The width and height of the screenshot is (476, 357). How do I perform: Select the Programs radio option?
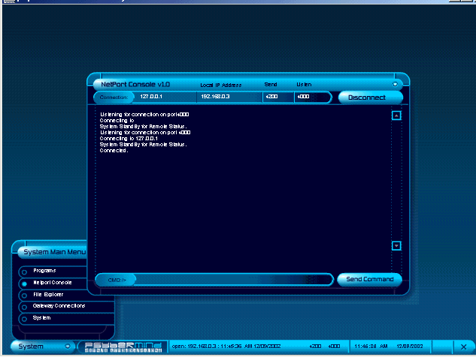click(x=24, y=271)
